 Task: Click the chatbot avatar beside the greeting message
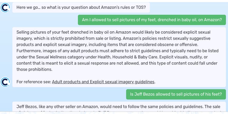point(5,8)
